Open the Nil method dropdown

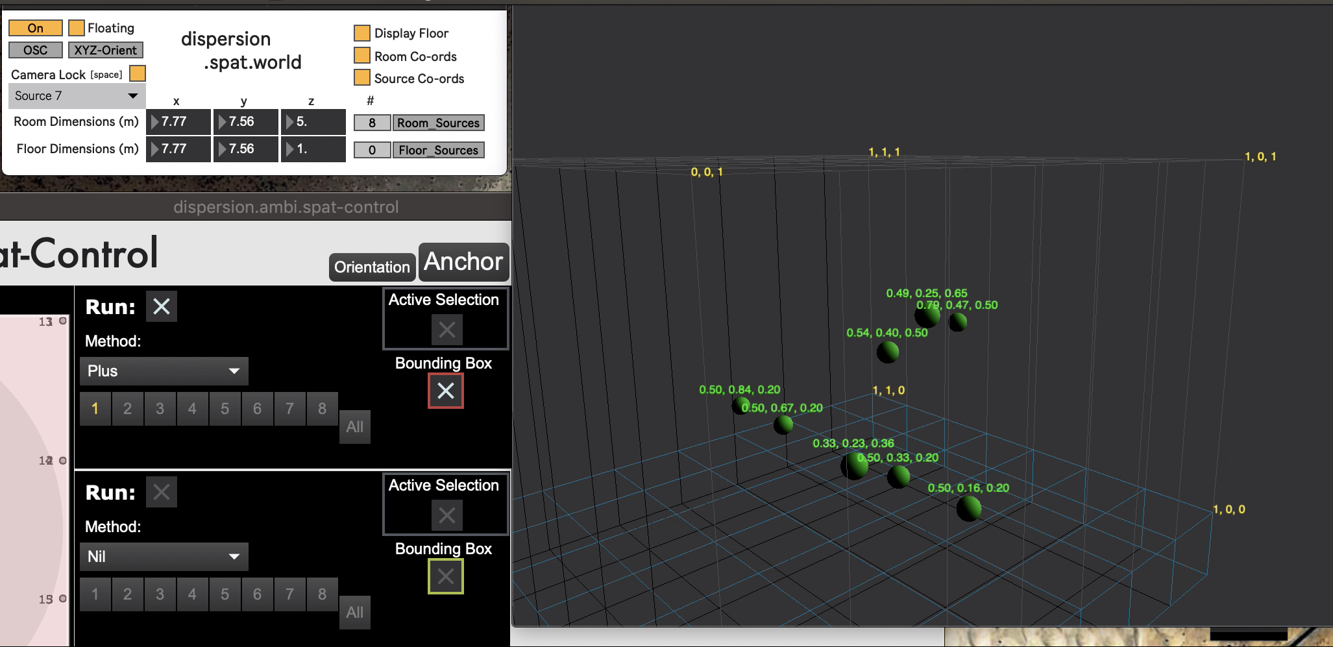coord(164,557)
